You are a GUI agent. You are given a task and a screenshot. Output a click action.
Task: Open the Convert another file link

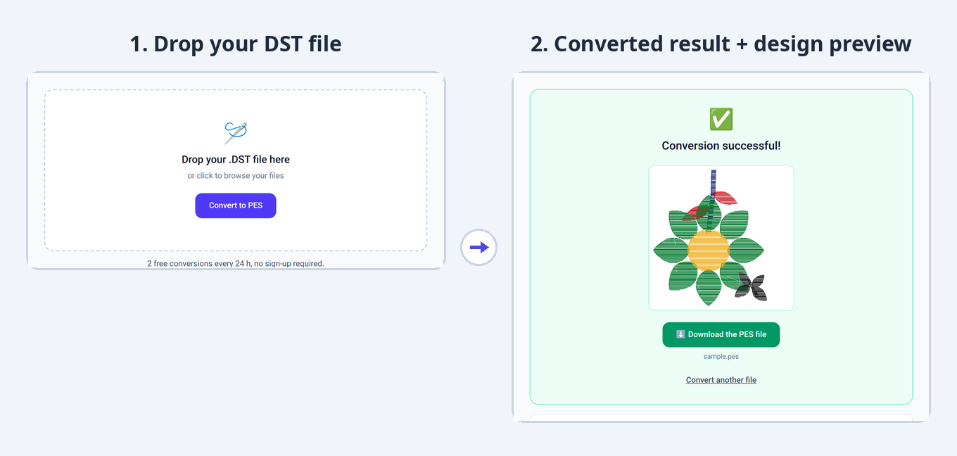click(x=721, y=380)
